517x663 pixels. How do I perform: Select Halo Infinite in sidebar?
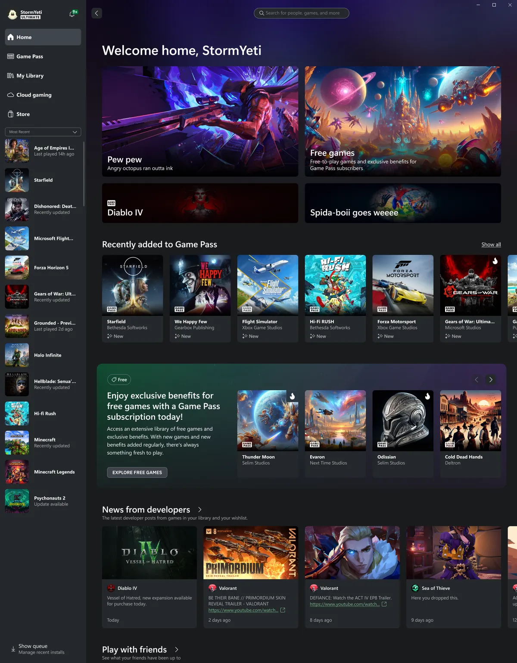(43, 355)
